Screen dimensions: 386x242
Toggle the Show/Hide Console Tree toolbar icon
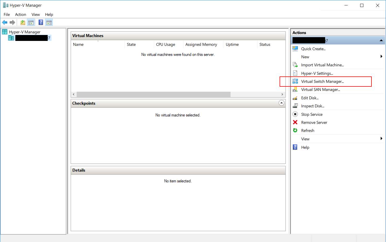pos(31,22)
